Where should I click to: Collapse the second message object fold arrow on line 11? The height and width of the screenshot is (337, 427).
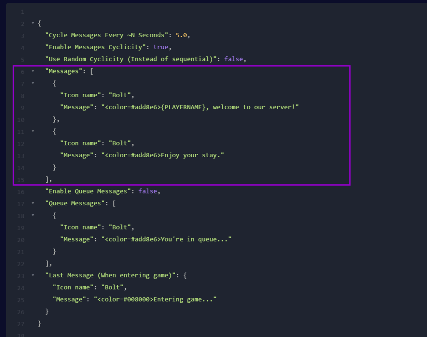coord(33,131)
